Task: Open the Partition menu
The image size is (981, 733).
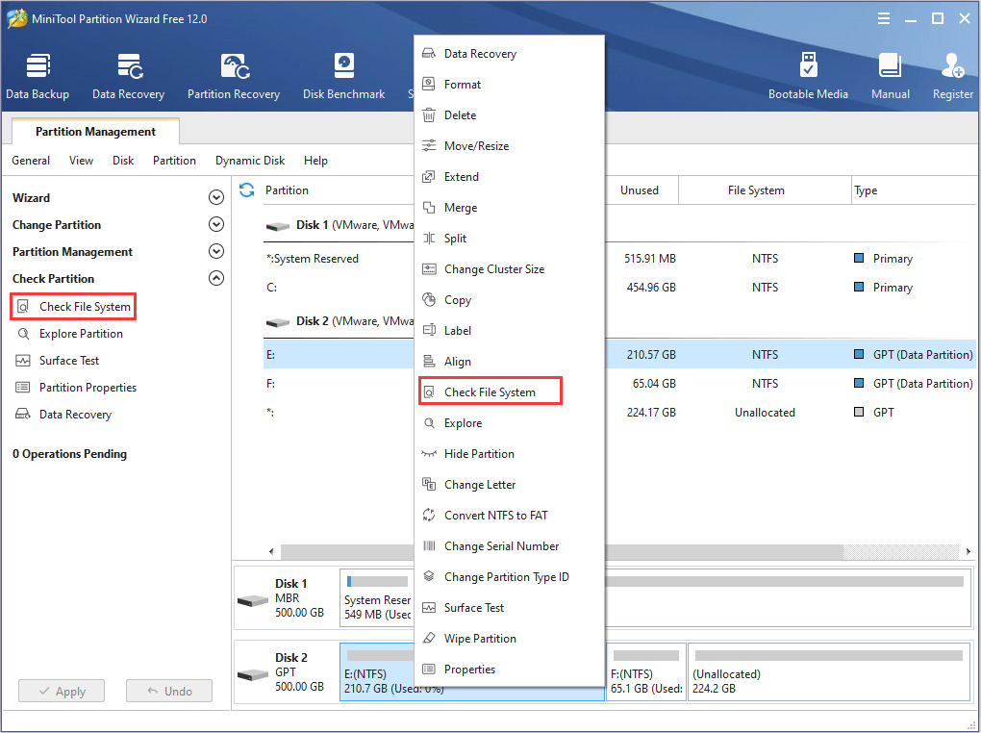Action: pyautogui.click(x=174, y=161)
